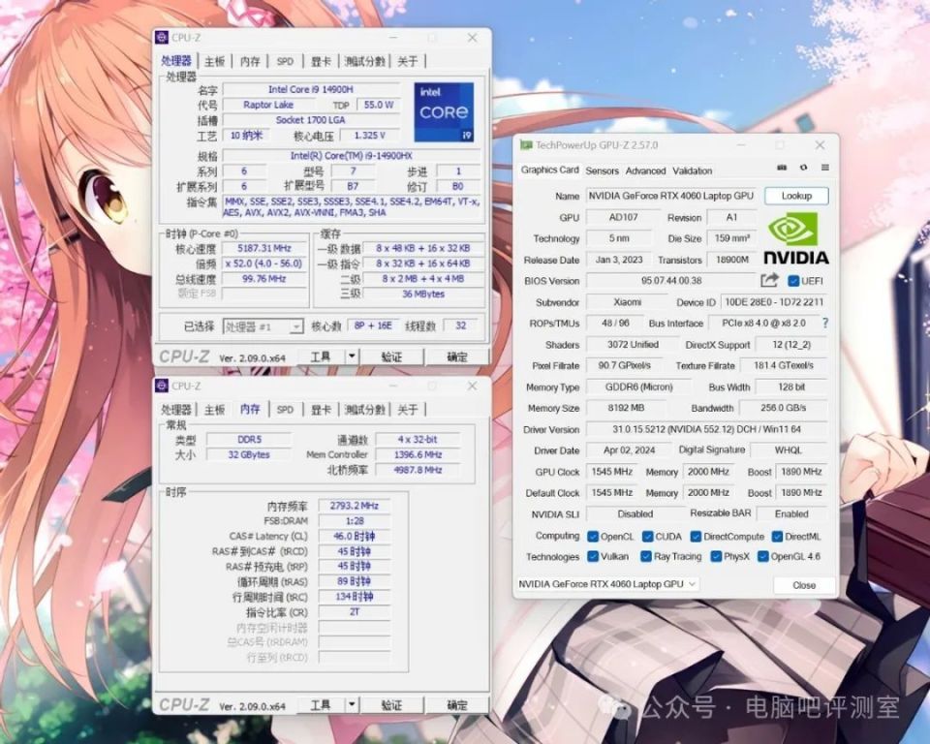This screenshot has width=930, height=744.
Task: Click Resizable BAR Enabled field
Action: [x=791, y=513]
